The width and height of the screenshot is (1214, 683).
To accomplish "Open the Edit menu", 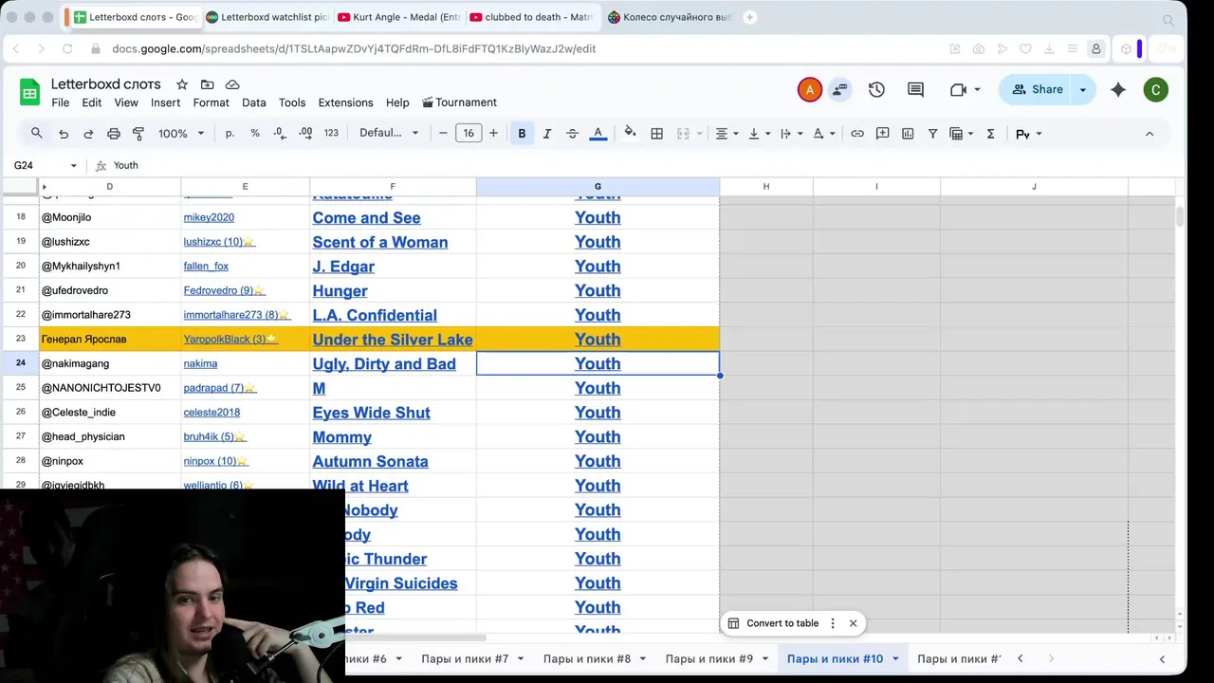I will point(92,102).
